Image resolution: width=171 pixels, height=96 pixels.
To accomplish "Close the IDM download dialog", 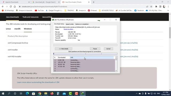I will pyautogui.click(x=116, y=20).
